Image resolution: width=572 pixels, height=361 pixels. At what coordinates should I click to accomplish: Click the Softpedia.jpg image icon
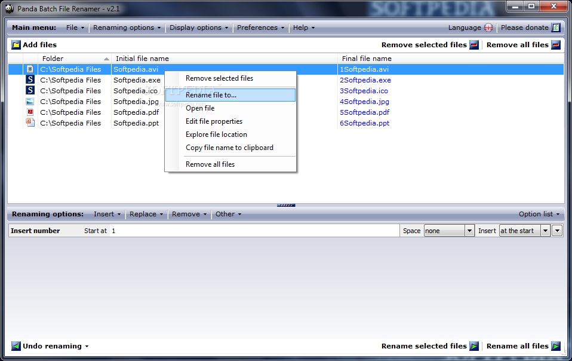tap(30, 102)
